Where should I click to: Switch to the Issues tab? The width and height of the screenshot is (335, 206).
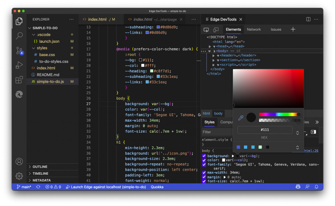276,29
